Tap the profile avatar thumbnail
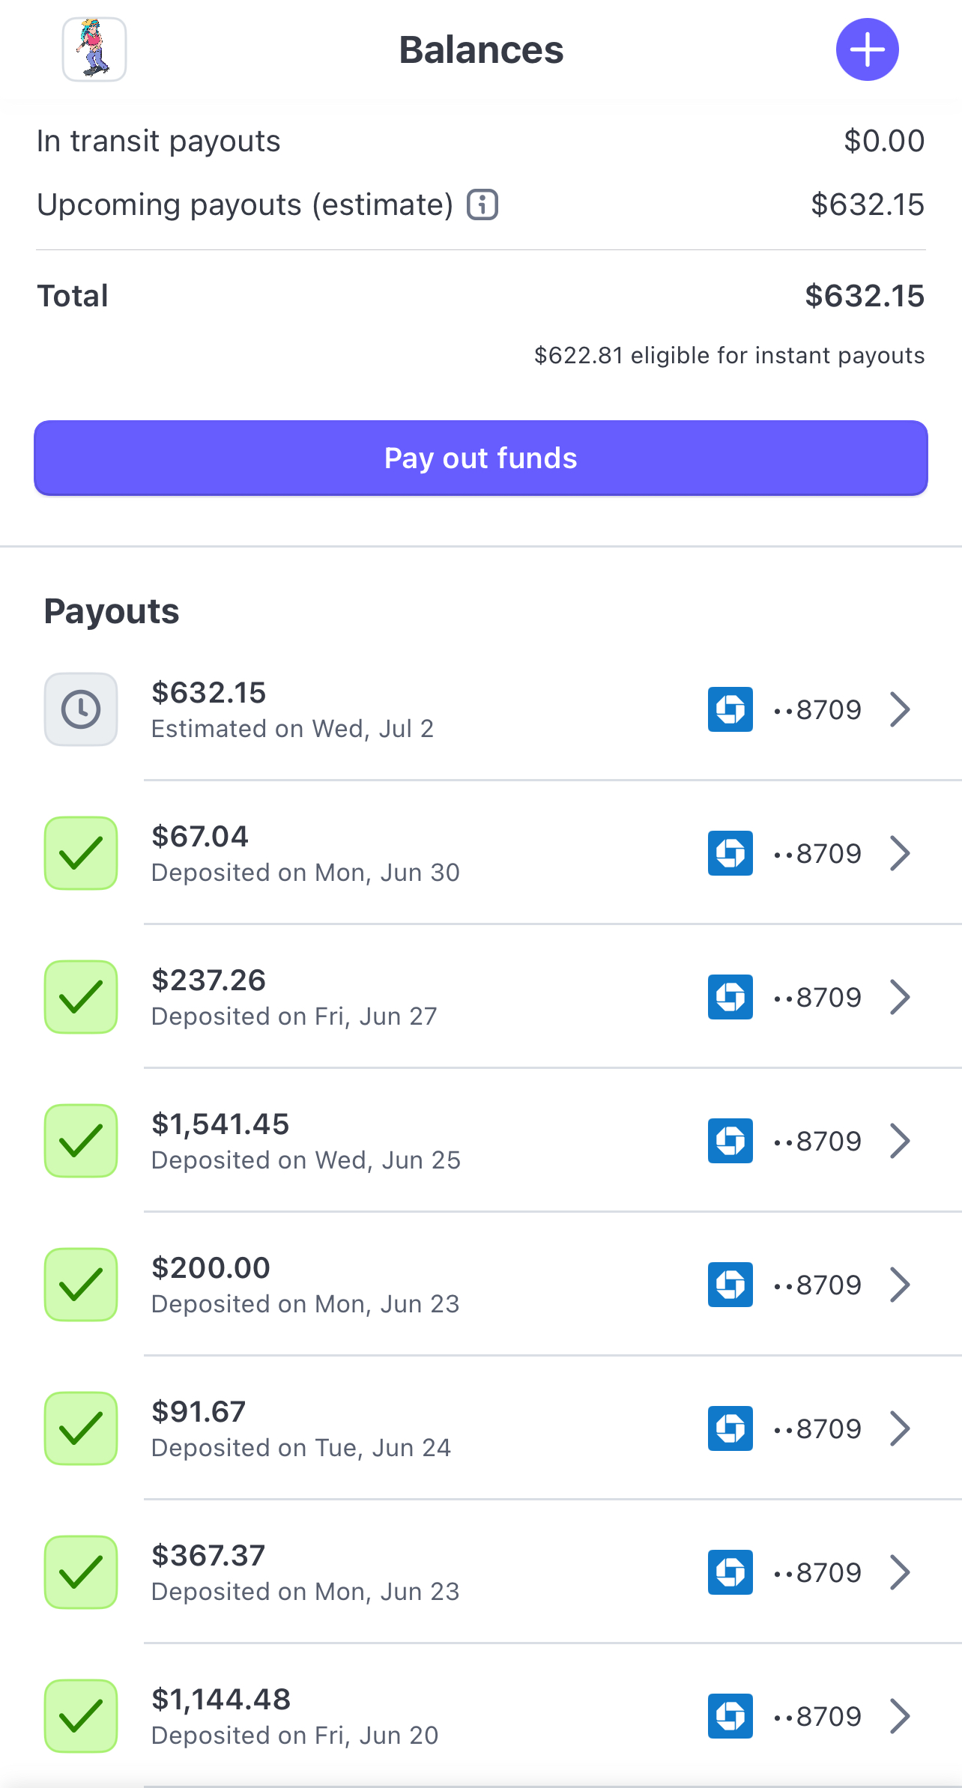 point(94,49)
